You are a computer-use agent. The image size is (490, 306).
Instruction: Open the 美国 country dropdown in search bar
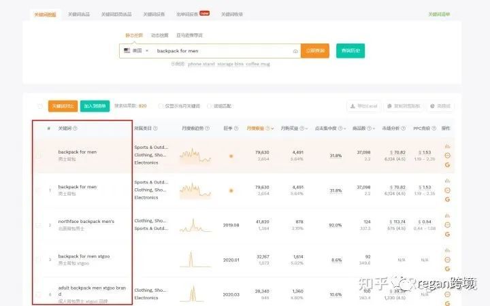(136, 50)
